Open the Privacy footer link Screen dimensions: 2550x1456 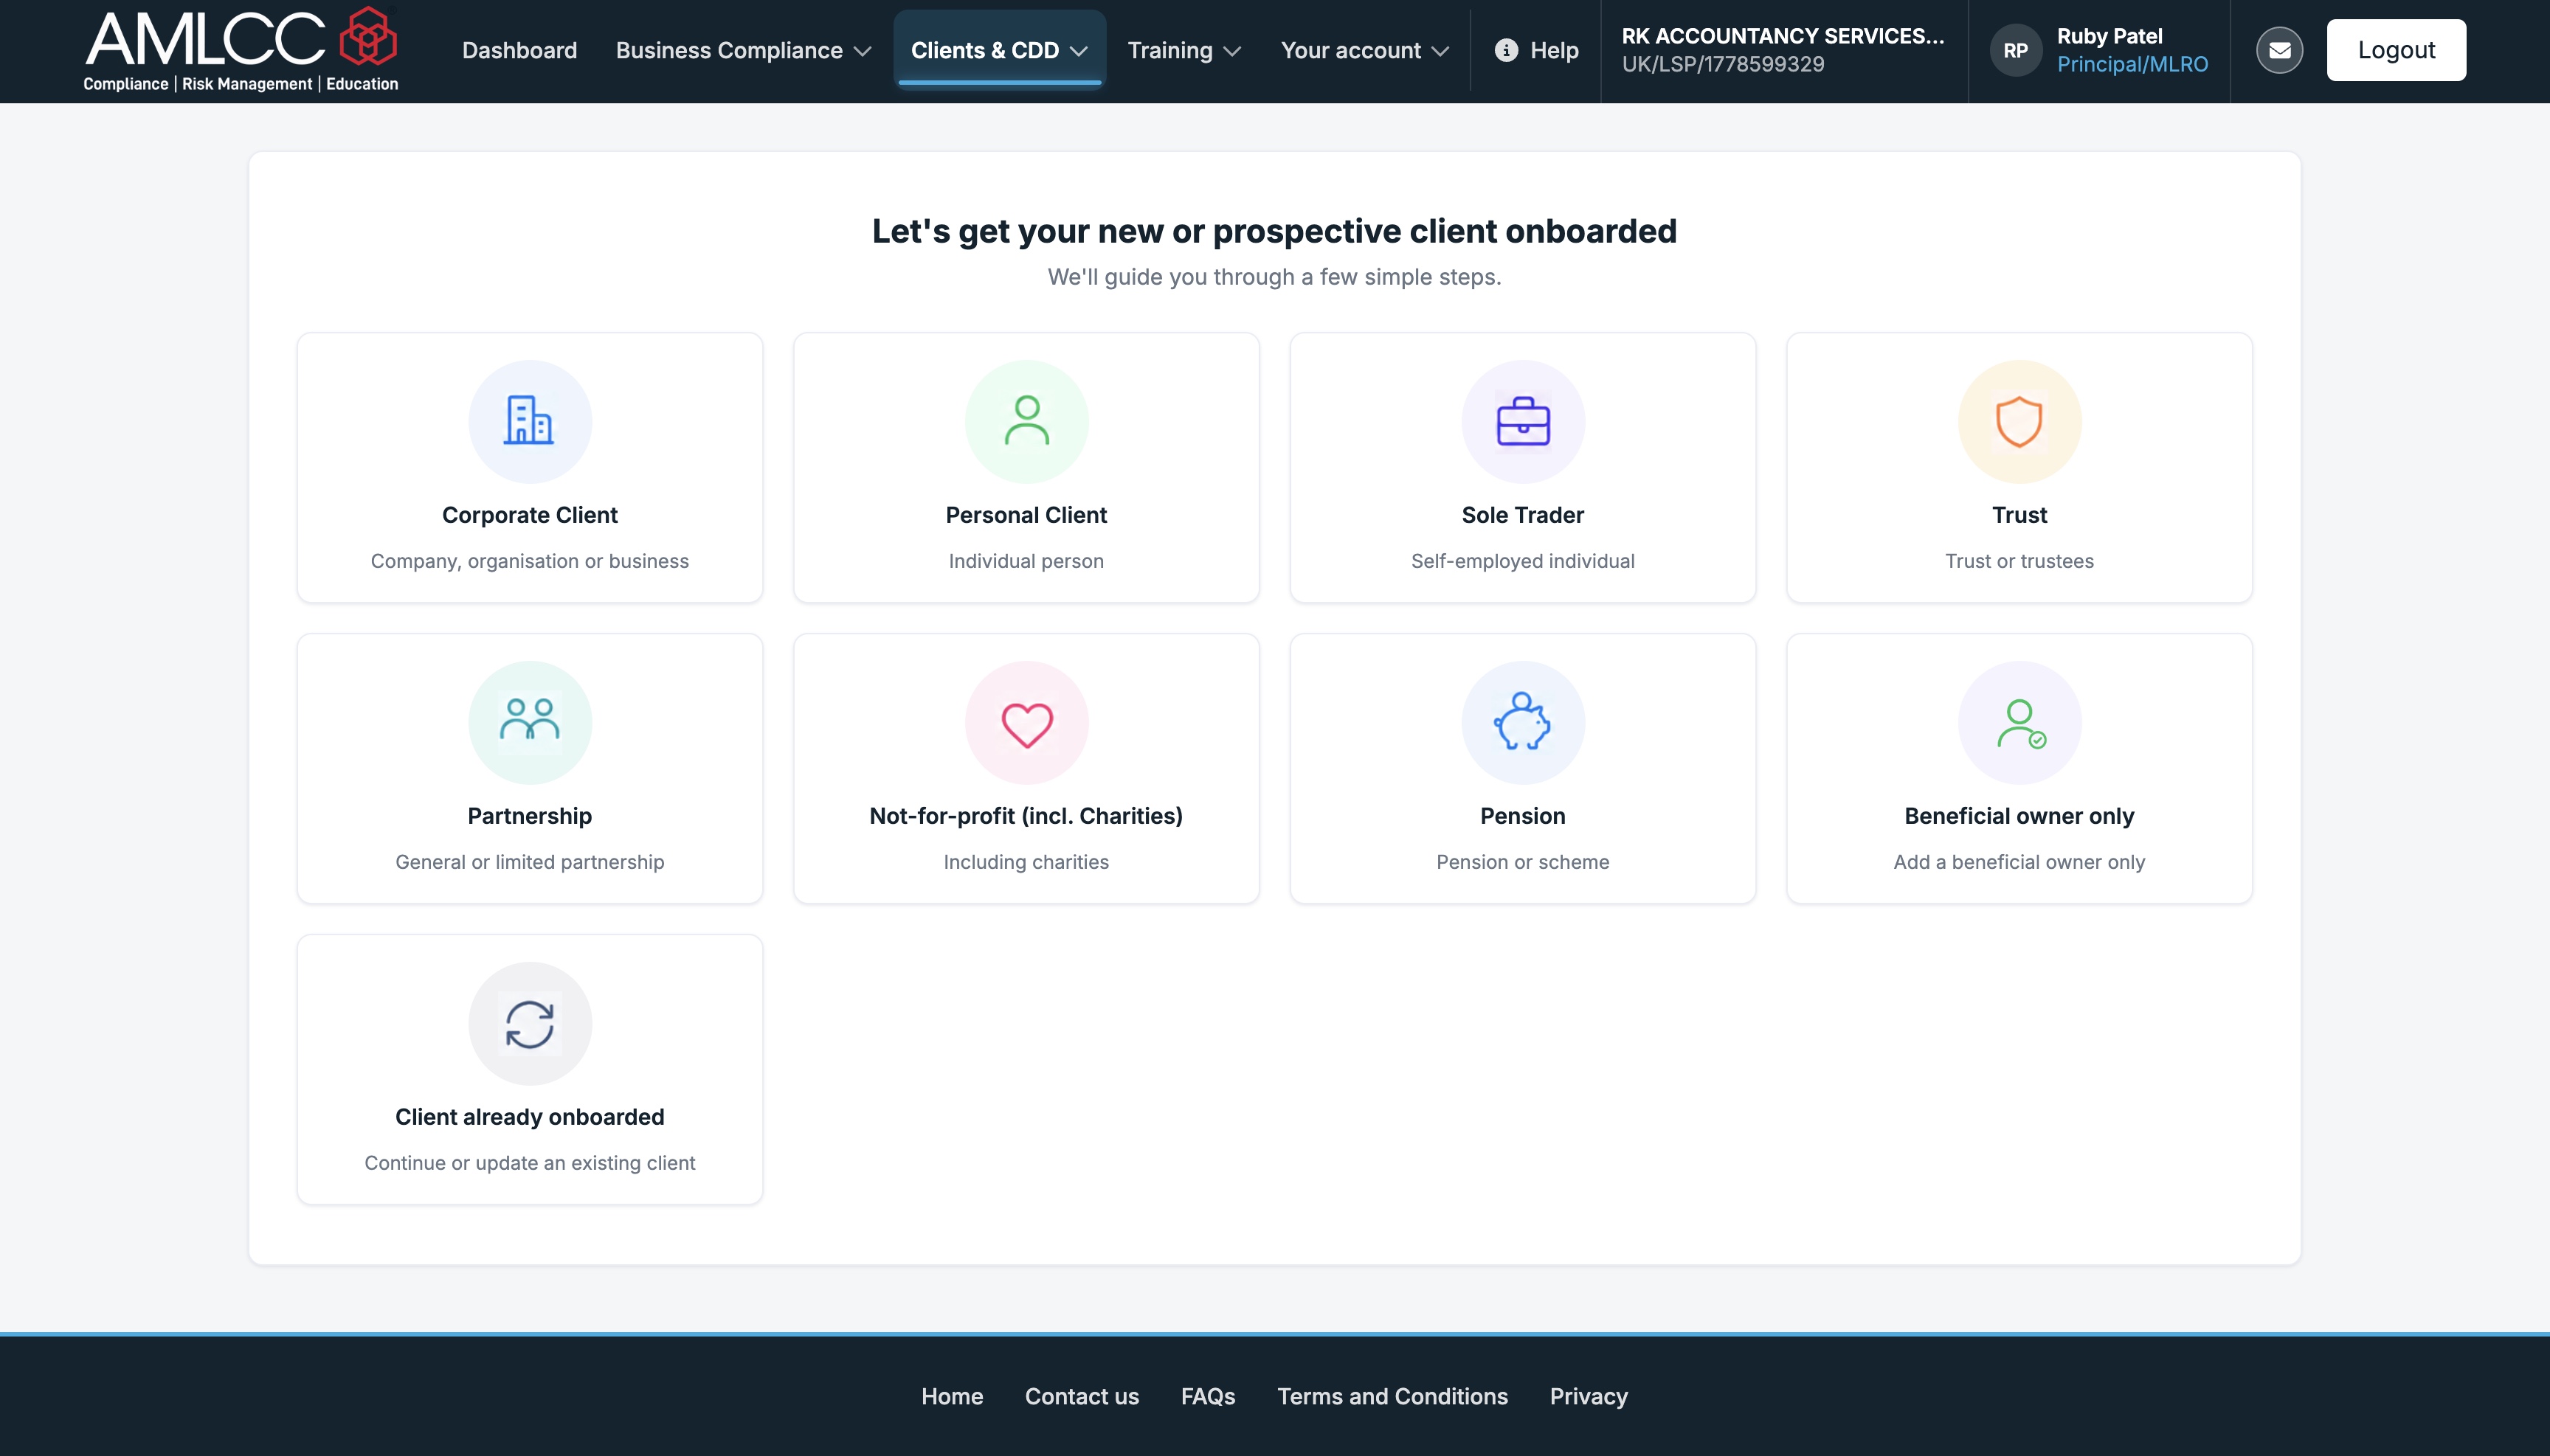pos(1589,1396)
